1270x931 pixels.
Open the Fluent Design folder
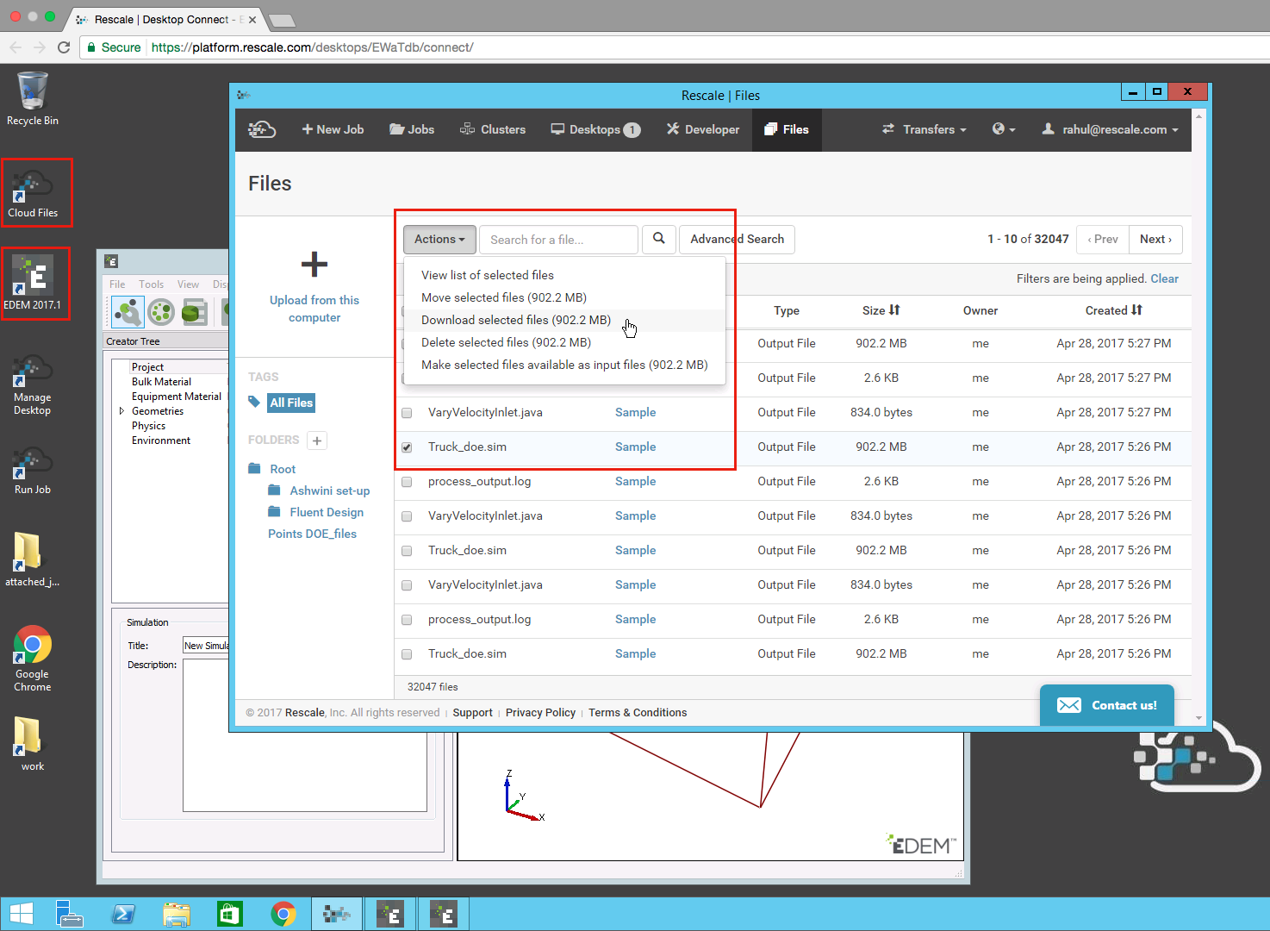point(327,512)
